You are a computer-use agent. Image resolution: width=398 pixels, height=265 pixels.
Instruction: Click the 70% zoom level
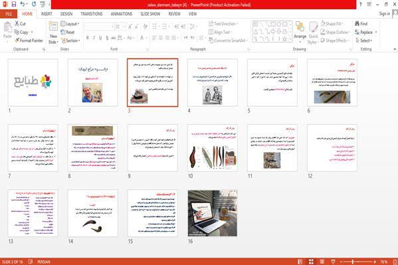pos(384,262)
